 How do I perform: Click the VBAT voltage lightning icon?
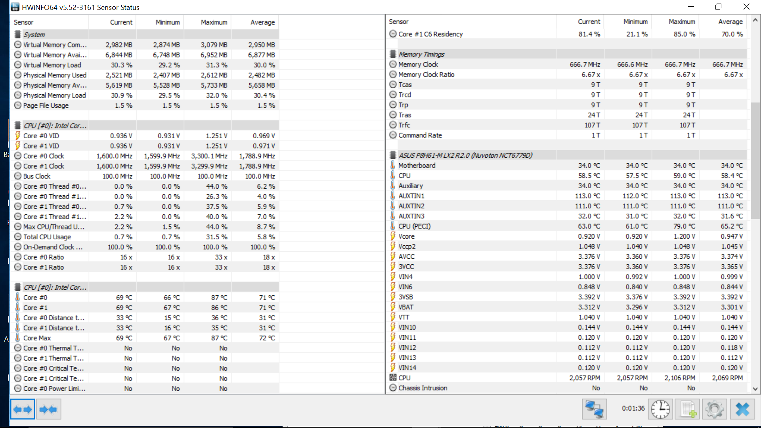[393, 307]
